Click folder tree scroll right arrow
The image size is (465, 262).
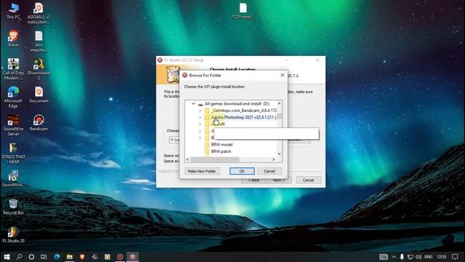click(273, 159)
